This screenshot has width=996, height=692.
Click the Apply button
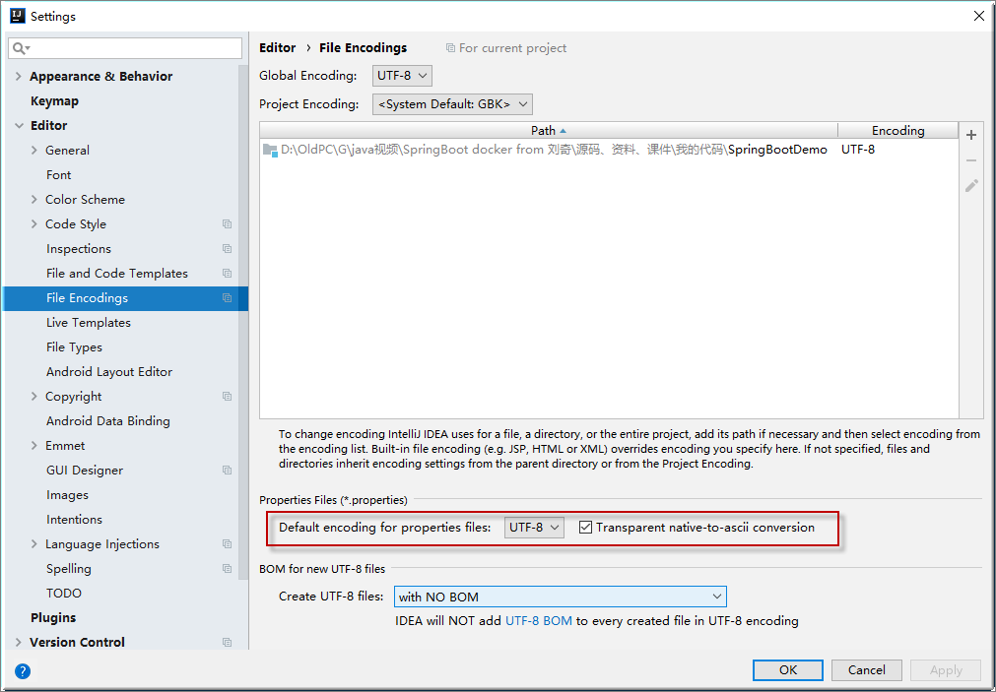click(946, 669)
